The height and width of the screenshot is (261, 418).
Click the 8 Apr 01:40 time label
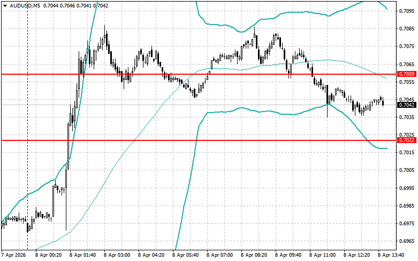point(82,255)
